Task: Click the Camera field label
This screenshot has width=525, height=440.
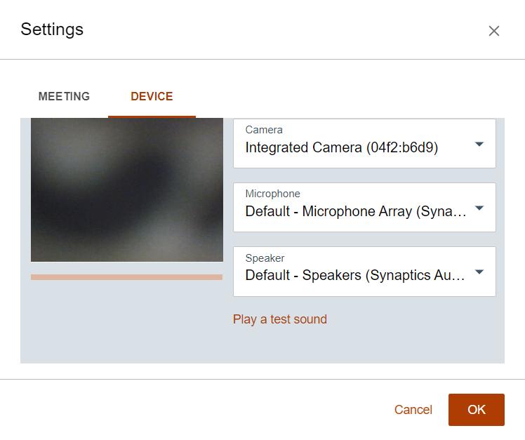Action: tap(264, 130)
